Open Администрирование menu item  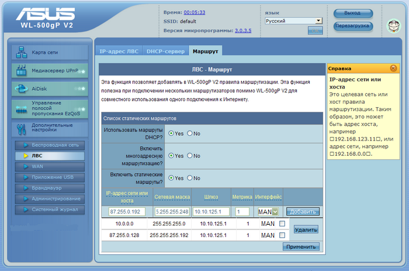(50, 198)
